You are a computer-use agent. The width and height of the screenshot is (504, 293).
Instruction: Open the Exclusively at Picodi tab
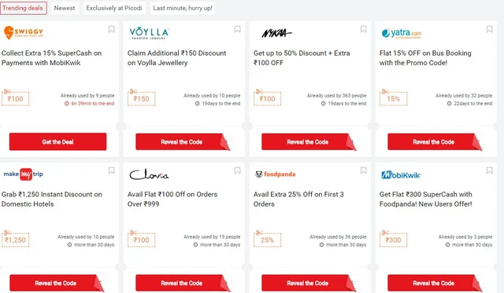click(x=114, y=8)
